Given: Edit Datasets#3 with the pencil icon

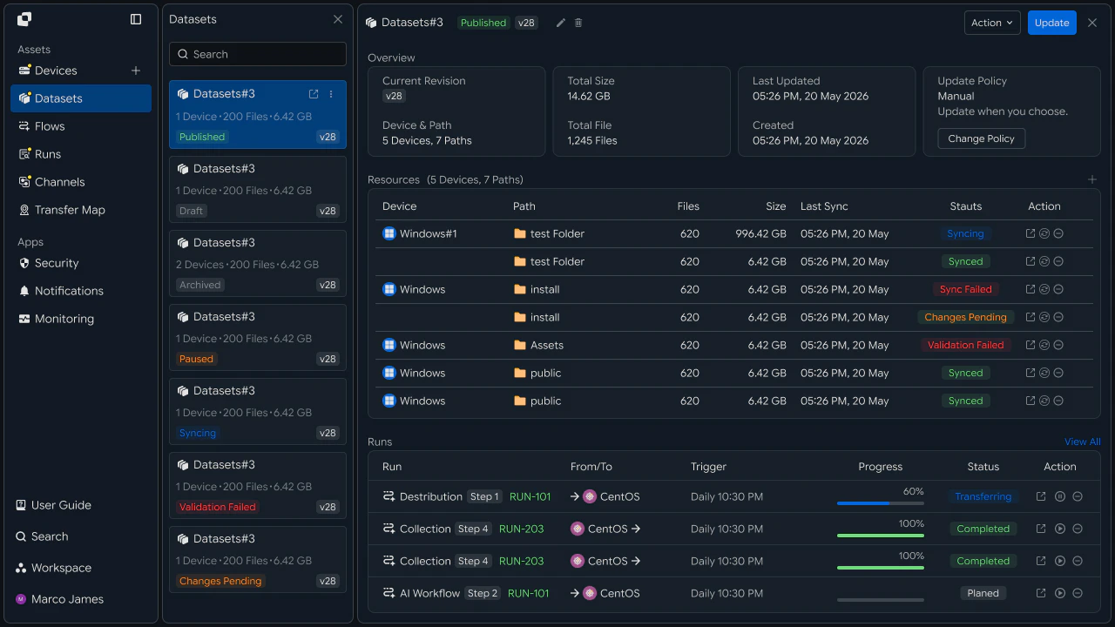Looking at the screenshot, I should pyautogui.click(x=561, y=23).
